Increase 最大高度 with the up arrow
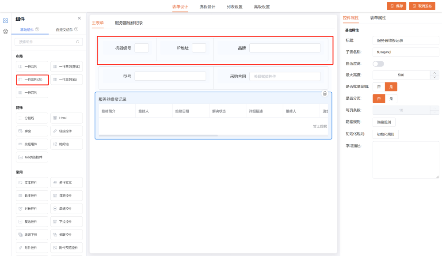 [x=435, y=73]
